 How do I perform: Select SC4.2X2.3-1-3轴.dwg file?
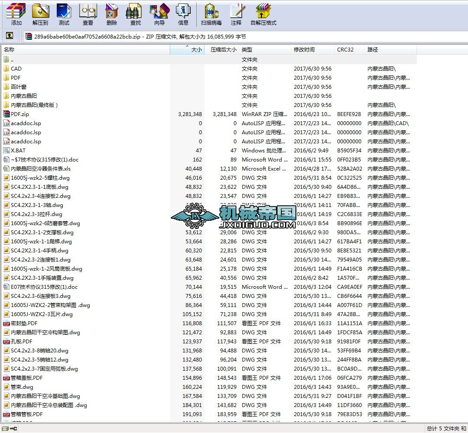click(x=209, y=205)
